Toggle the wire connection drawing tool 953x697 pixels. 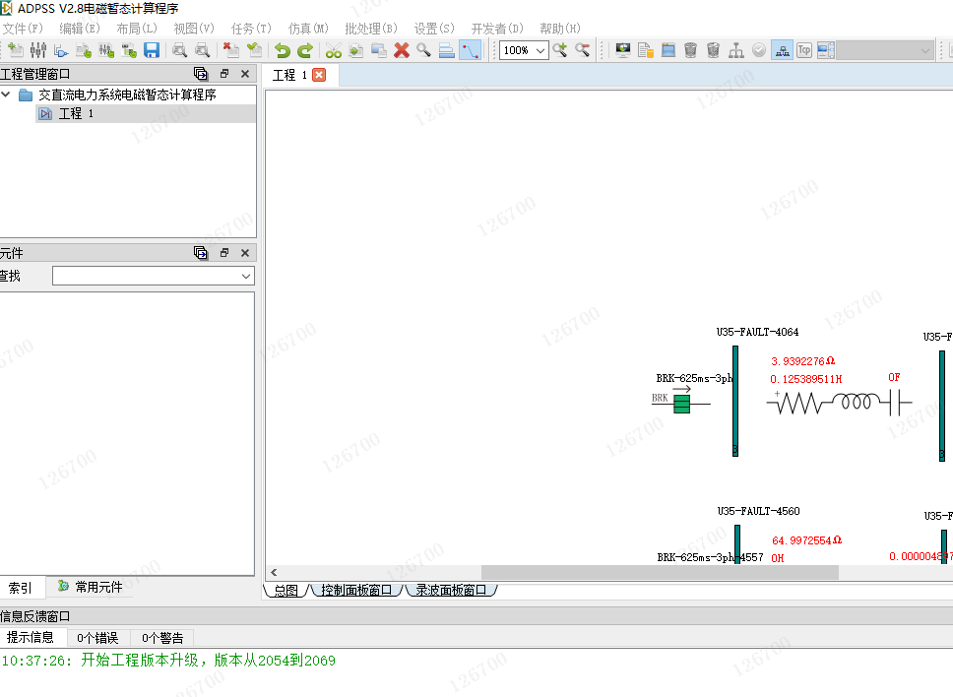[x=470, y=50]
